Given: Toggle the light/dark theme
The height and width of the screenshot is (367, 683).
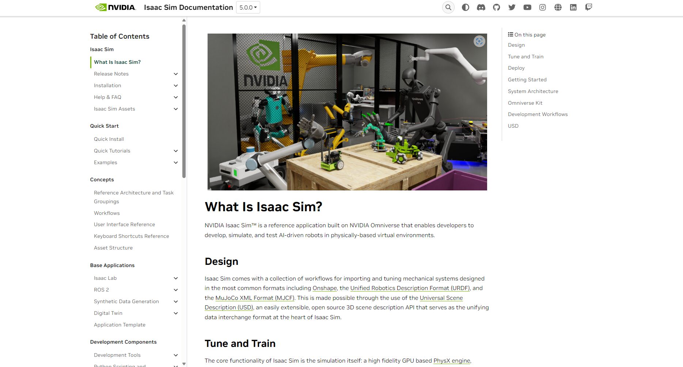Looking at the screenshot, I should [x=465, y=7].
